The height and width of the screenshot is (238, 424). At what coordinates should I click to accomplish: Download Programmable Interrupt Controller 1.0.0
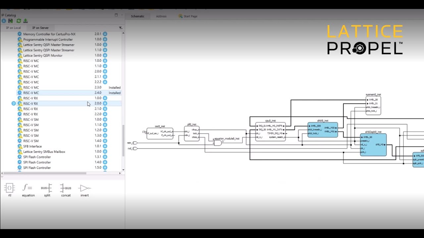point(105,39)
